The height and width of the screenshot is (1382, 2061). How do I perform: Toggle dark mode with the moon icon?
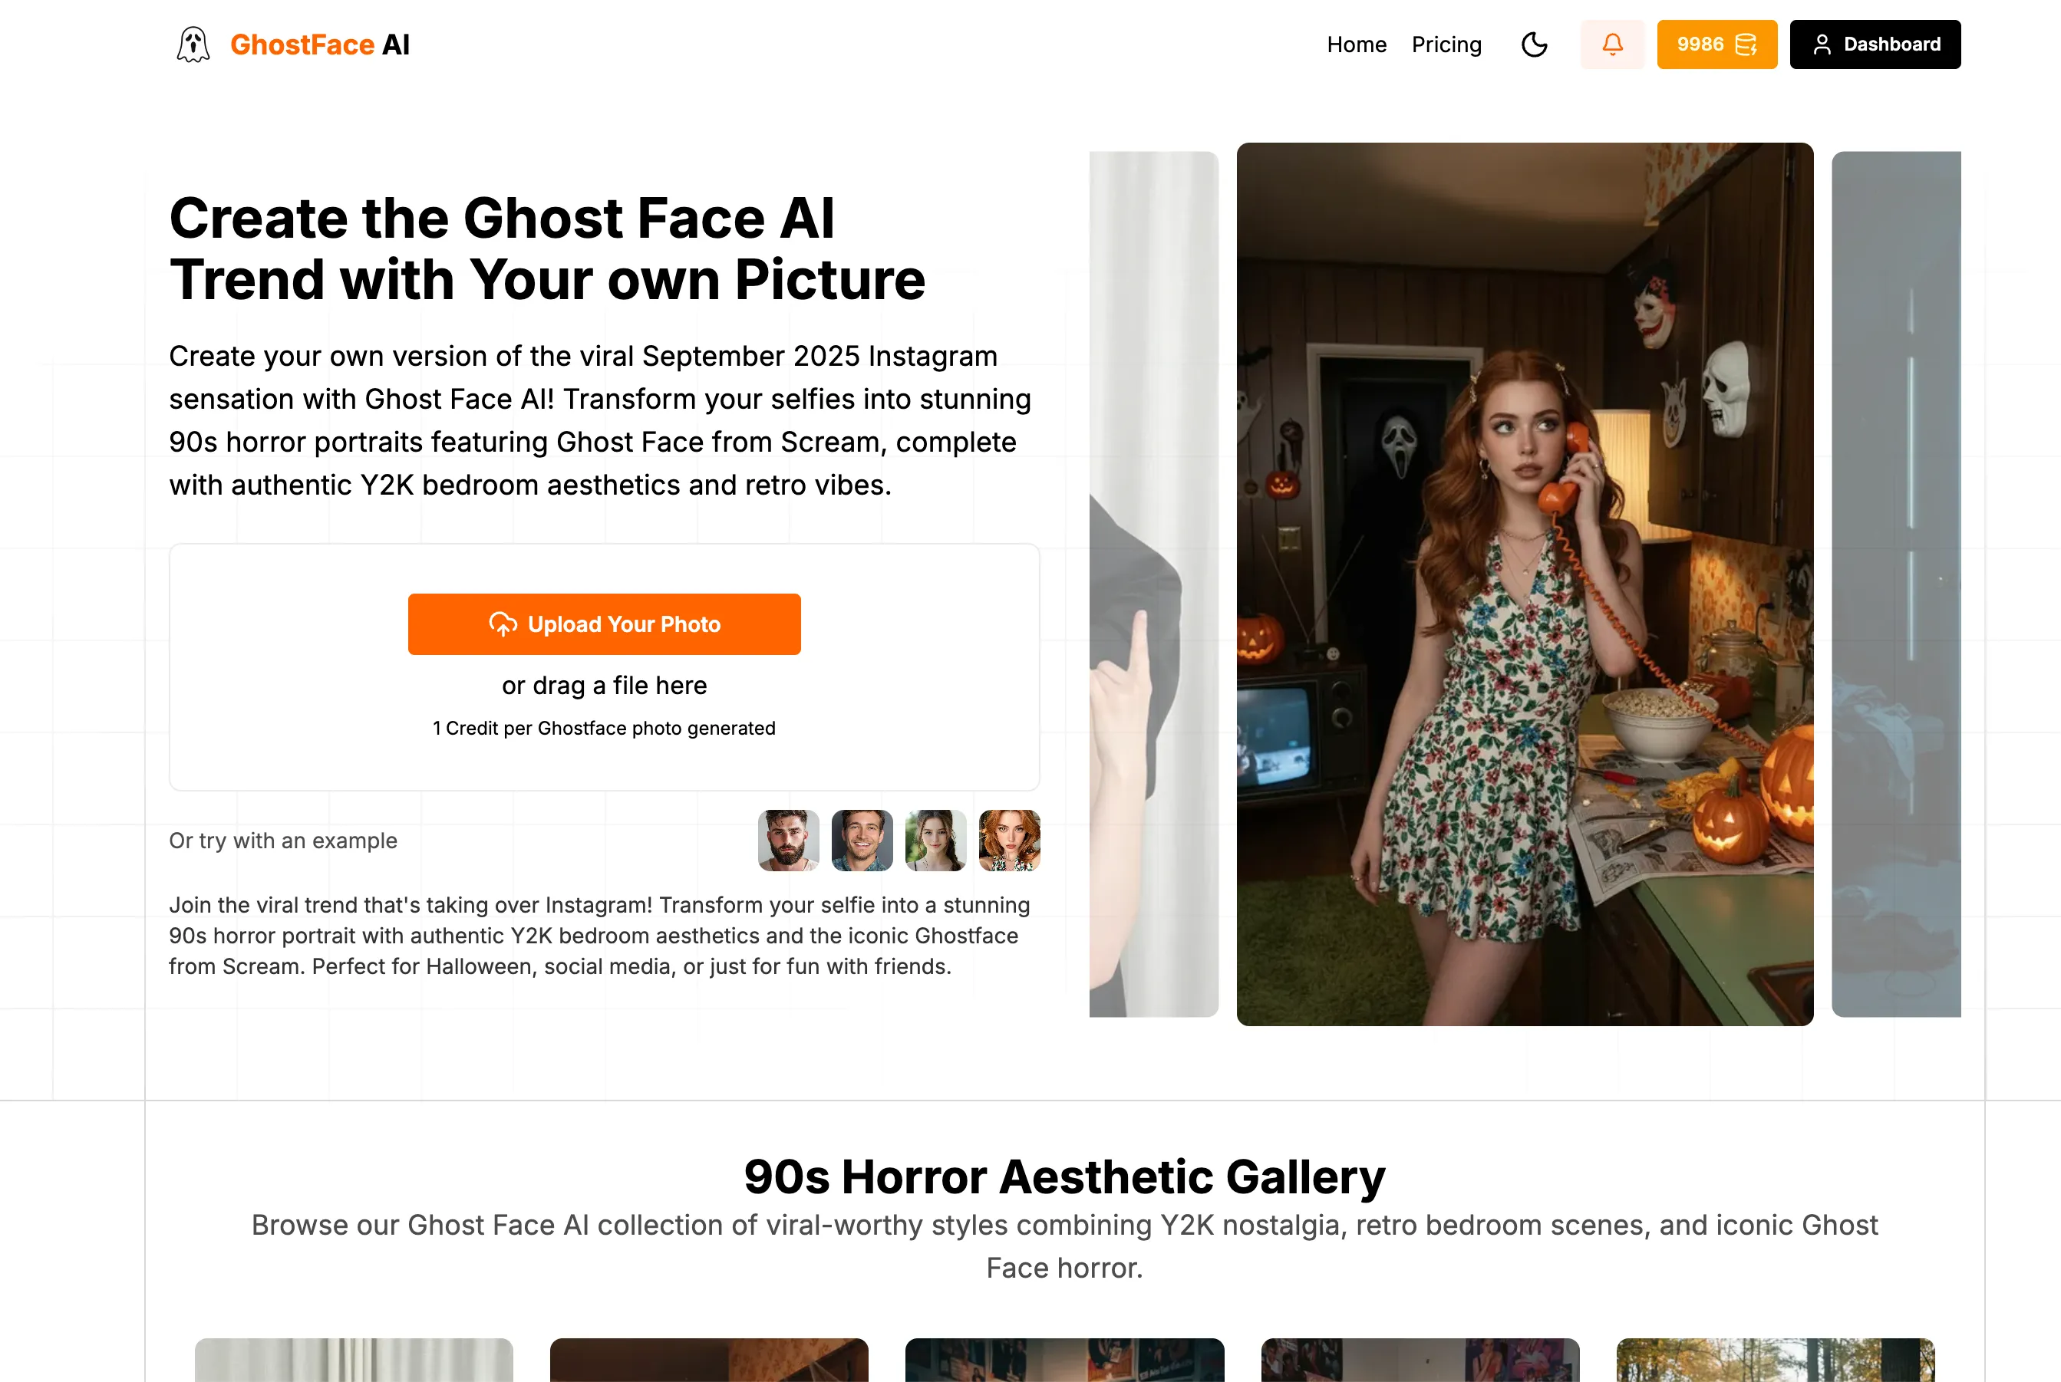click(1535, 44)
